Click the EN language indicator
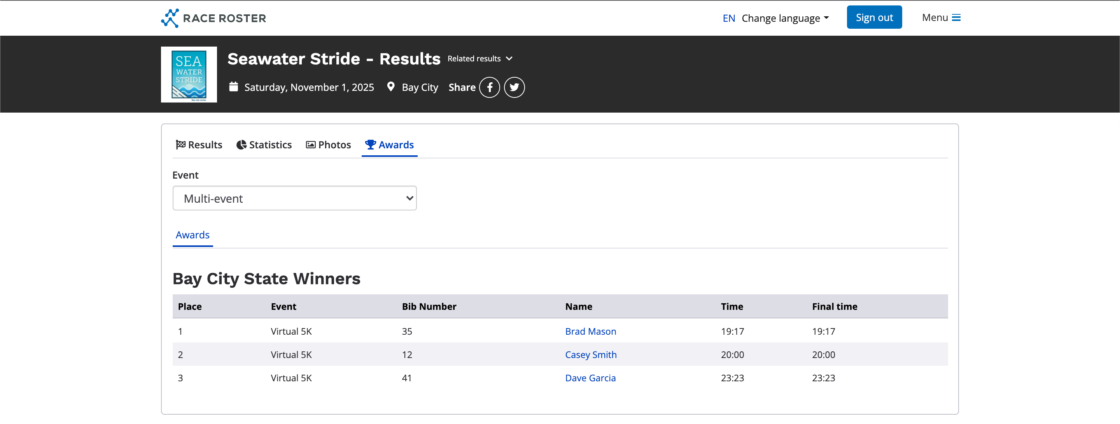The image size is (1120, 424). tap(728, 18)
